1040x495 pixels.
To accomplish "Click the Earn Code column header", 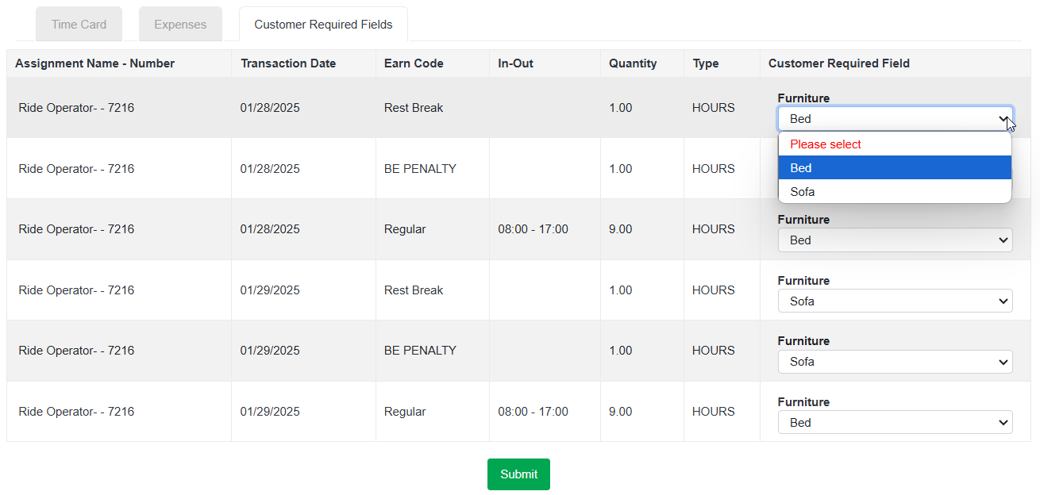I will coord(414,63).
